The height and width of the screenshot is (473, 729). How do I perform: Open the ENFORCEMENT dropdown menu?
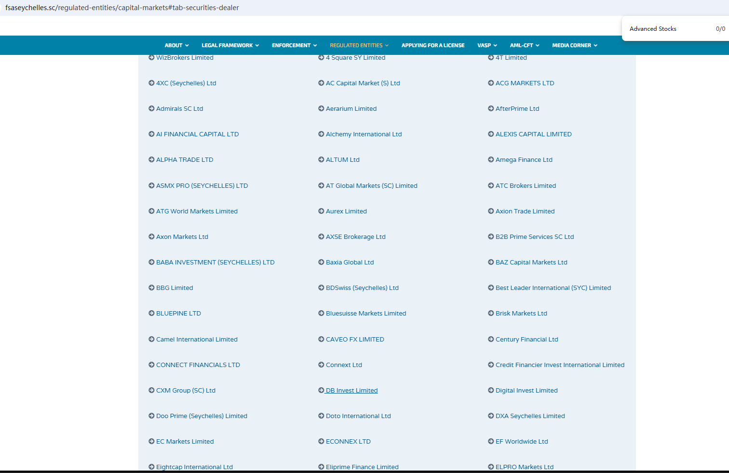coord(295,45)
